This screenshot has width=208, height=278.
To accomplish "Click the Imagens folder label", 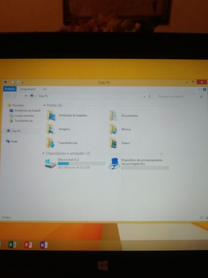I will pyautogui.click(x=64, y=129).
